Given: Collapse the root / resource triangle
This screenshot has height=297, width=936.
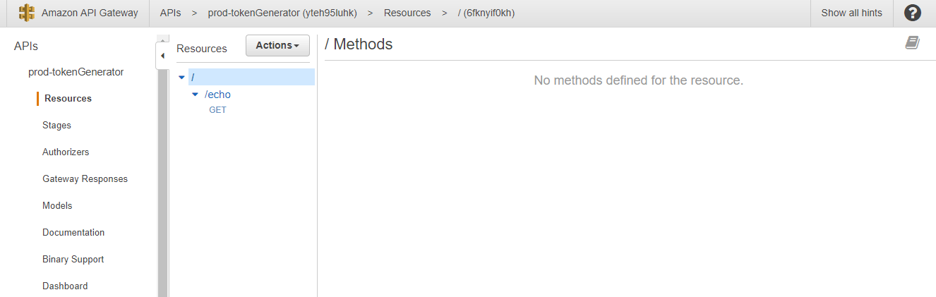Looking at the screenshot, I should 182,77.
